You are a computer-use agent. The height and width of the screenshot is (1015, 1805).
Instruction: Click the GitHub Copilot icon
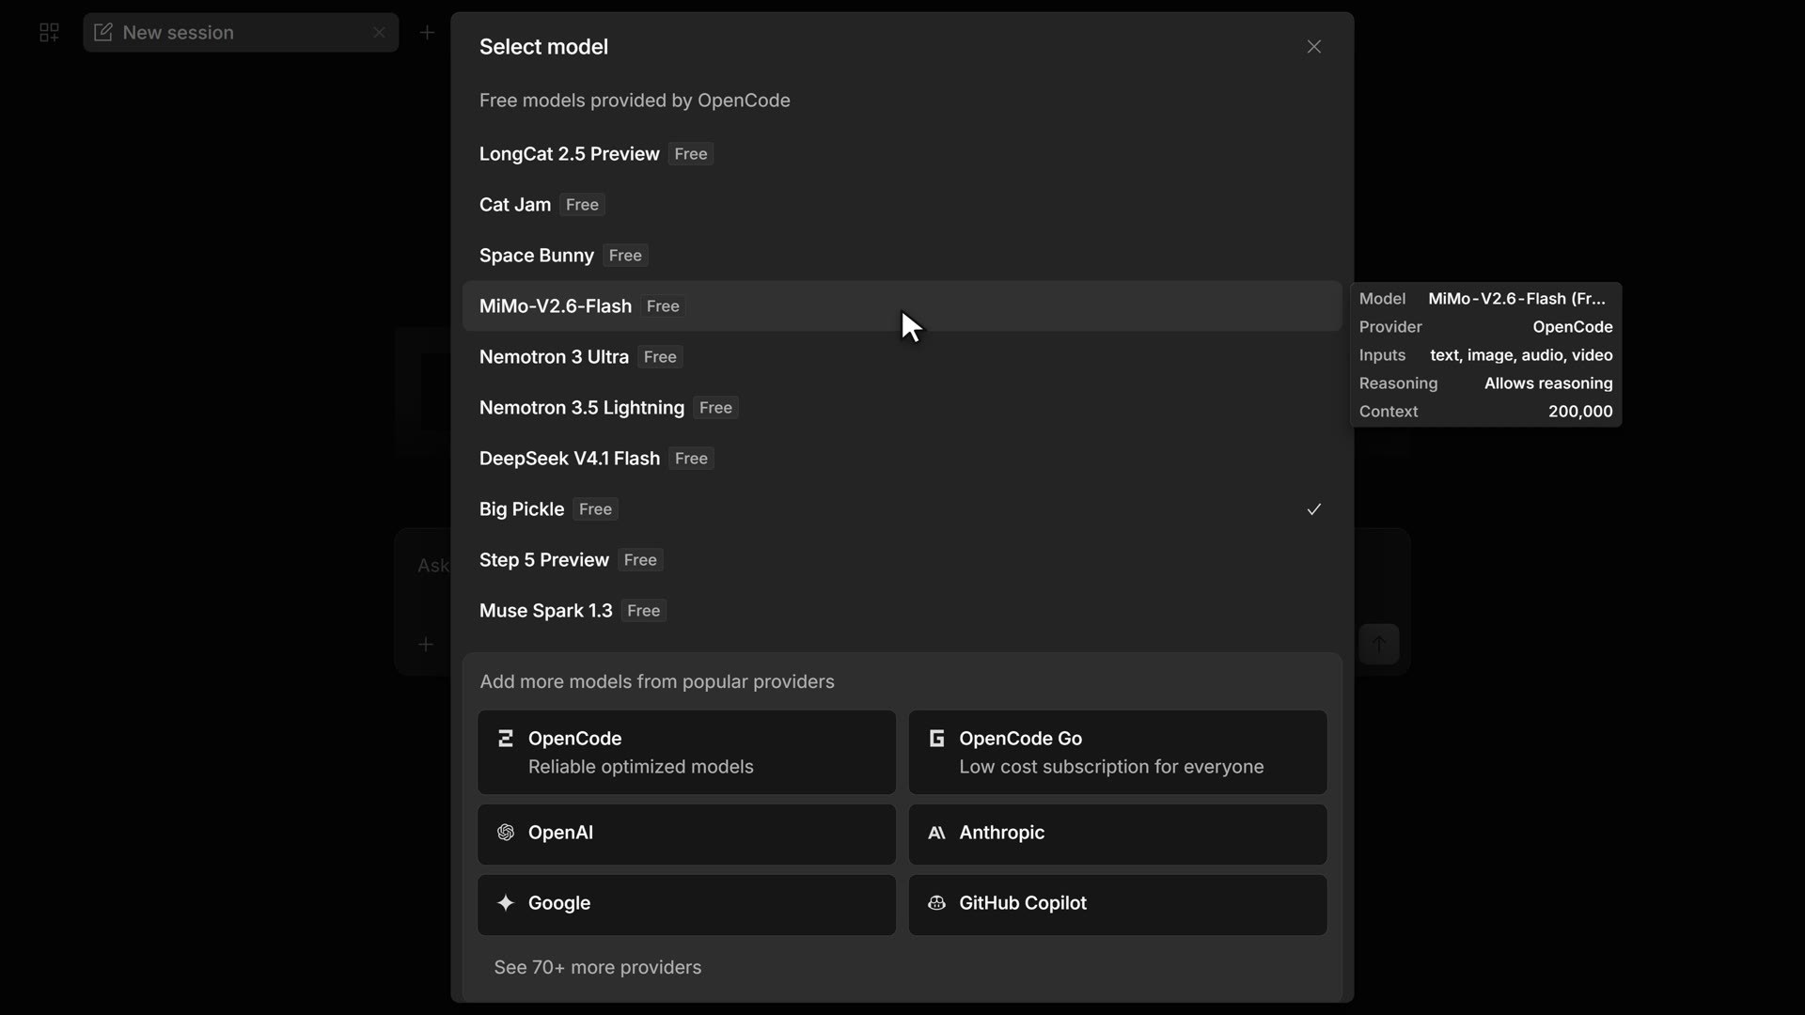coord(936,903)
